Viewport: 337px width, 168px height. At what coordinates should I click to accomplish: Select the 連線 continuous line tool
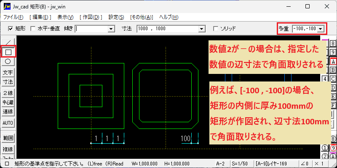pyautogui.click(x=8, y=112)
